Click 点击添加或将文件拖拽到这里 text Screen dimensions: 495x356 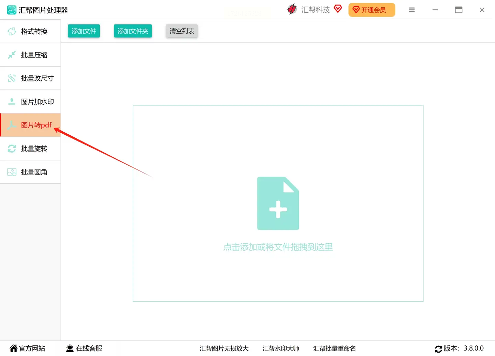click(x=278, y=247)
